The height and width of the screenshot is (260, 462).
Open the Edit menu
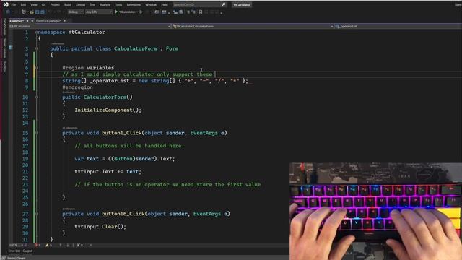[x=23, y=5]
